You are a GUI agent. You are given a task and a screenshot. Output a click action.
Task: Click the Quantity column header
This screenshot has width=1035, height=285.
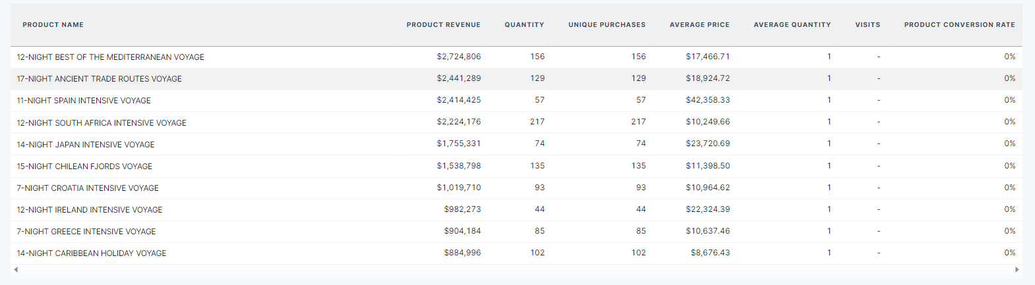tap(524, 25)
